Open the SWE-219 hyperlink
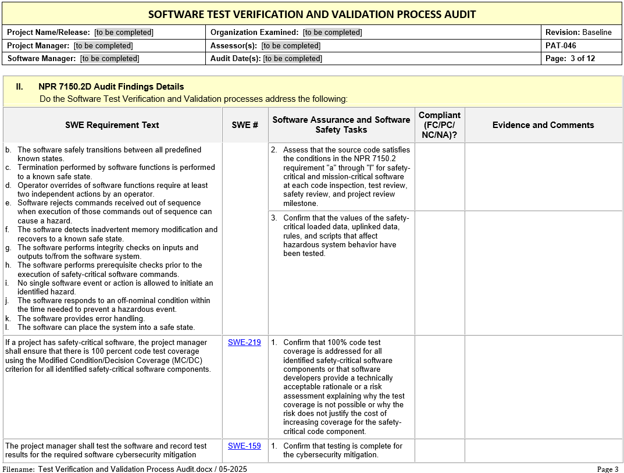 click(244, 343)
